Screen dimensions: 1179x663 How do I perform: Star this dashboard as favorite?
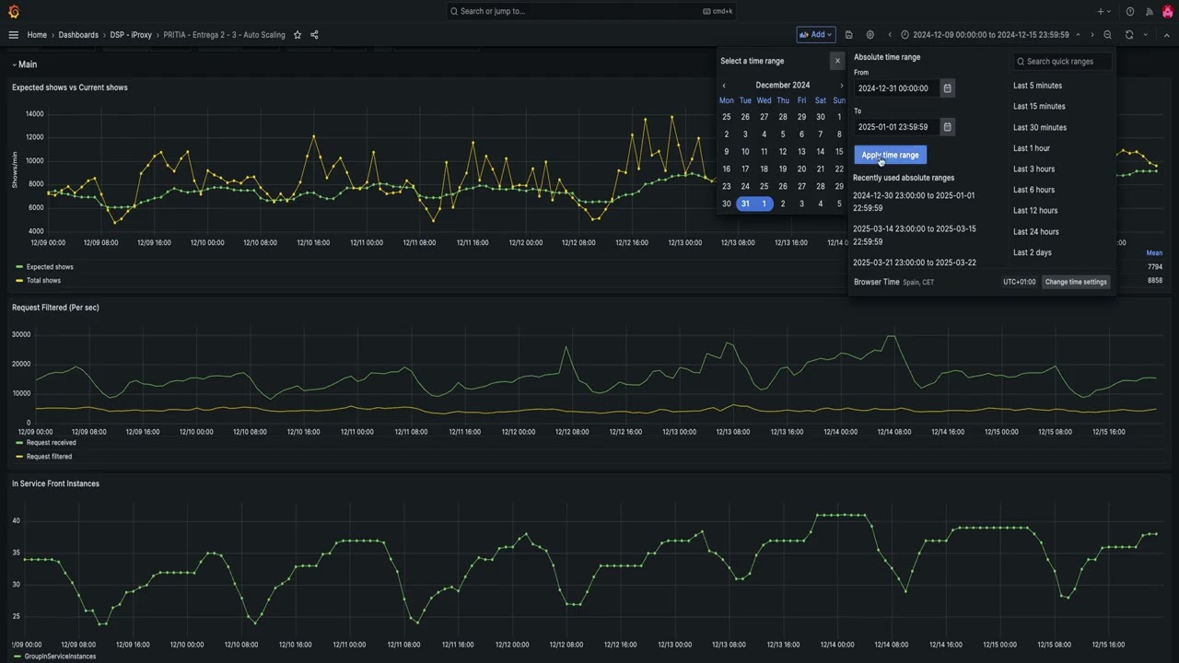298,35
